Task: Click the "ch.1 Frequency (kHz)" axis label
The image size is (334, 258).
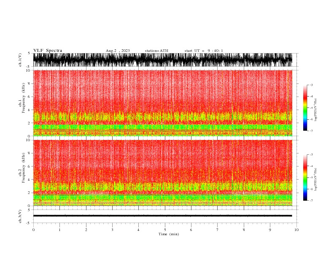Action: (x=22, y=103)
